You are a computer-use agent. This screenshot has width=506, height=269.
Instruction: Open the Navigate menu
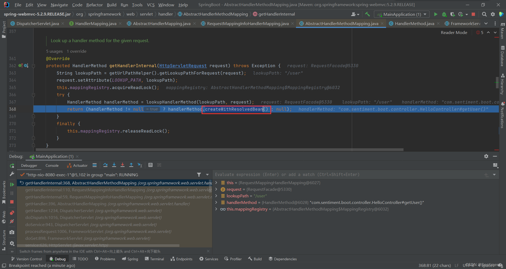(59, 5)
